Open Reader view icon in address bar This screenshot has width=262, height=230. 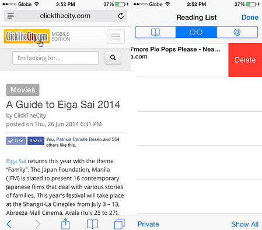click(x=11, y=16)
